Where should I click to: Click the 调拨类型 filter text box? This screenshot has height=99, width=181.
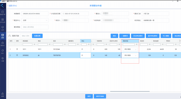tap(129, 44)
